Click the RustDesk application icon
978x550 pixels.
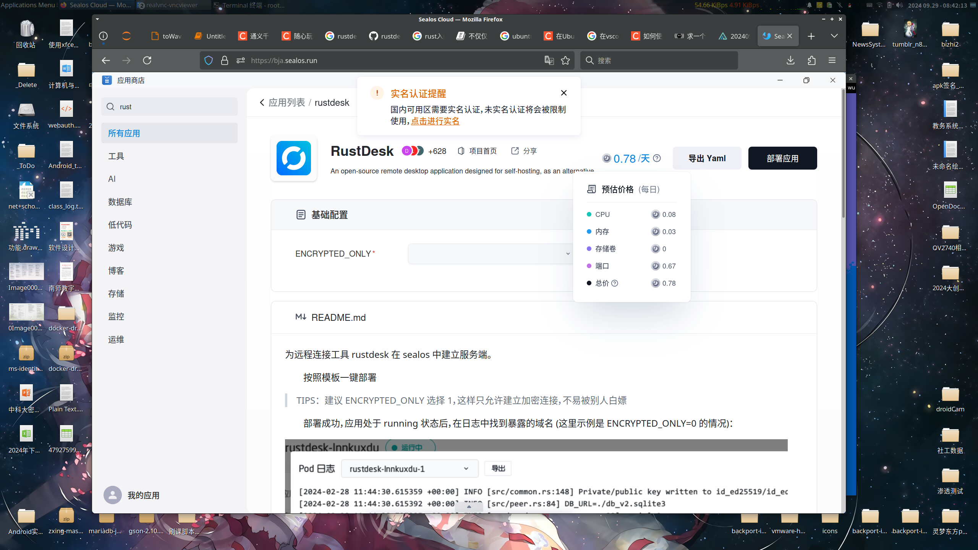tap(293, 159)
